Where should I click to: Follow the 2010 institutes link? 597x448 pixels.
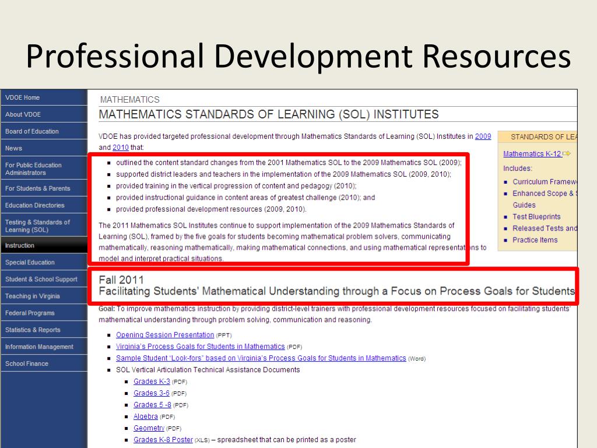tap(120, 148)
